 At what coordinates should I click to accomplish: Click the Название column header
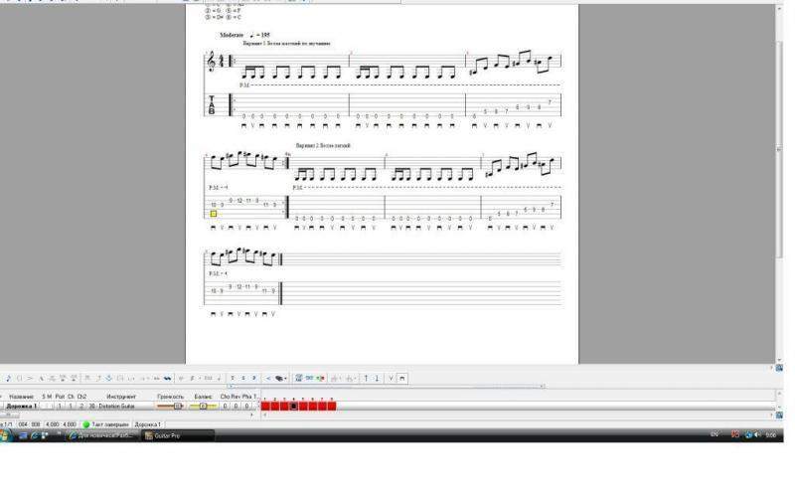coord(21,397)
